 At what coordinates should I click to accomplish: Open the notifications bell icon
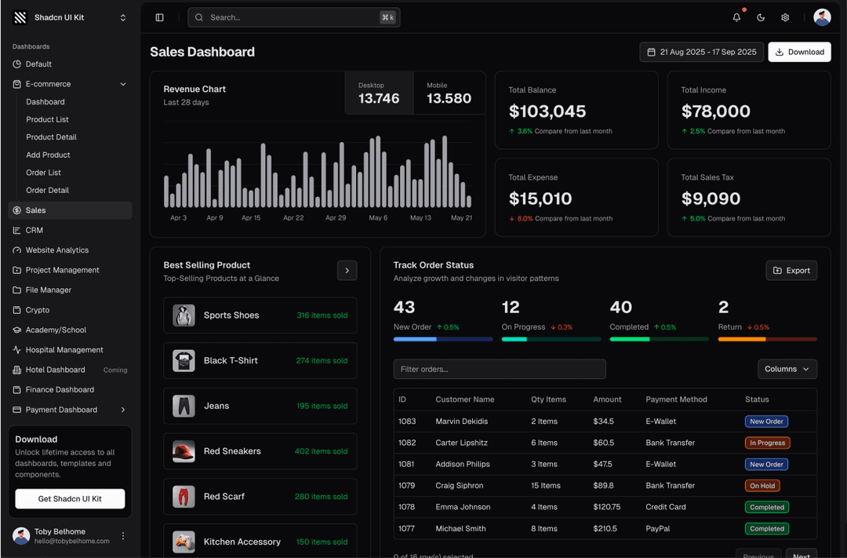click(x=736, y=16)
